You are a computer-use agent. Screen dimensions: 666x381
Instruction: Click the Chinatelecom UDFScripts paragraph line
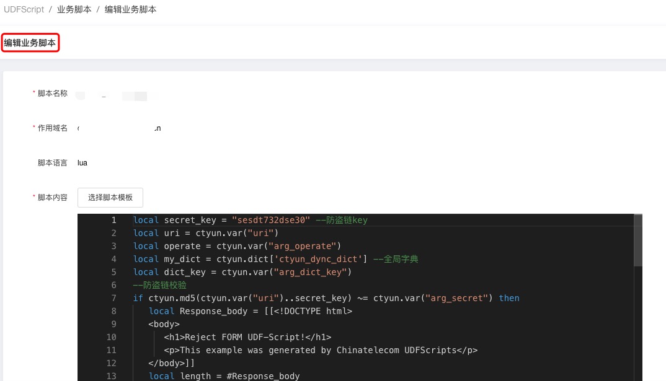(x=329, y=350)
